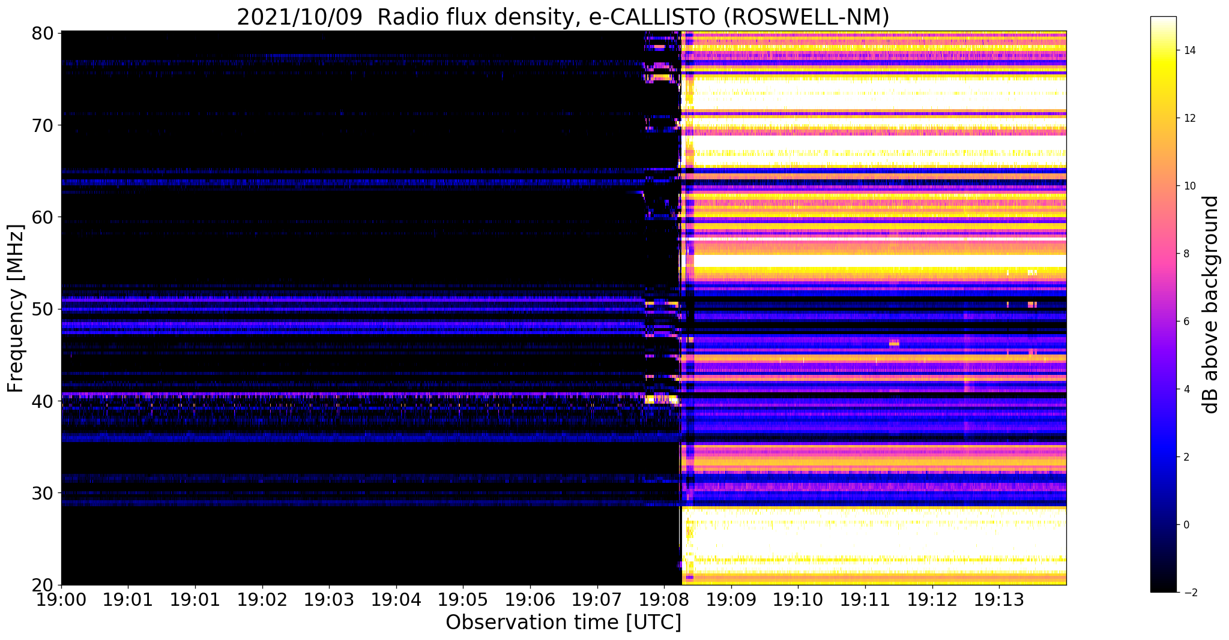Click the 30 MHz y-axis tick label

[x=42, y=493]
